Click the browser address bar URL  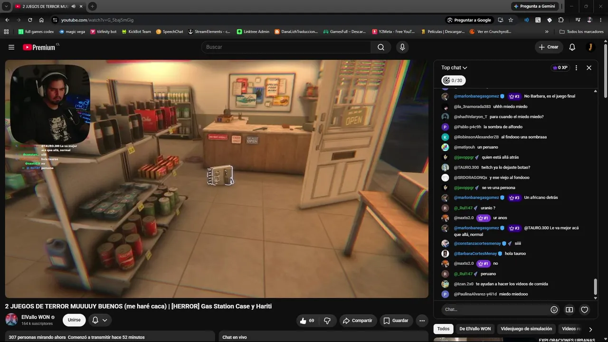pos(97,20)
